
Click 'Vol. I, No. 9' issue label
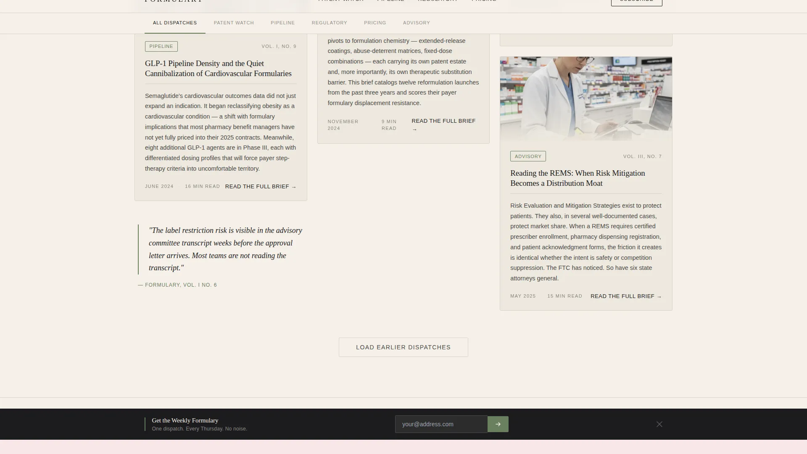pos(279,47)
